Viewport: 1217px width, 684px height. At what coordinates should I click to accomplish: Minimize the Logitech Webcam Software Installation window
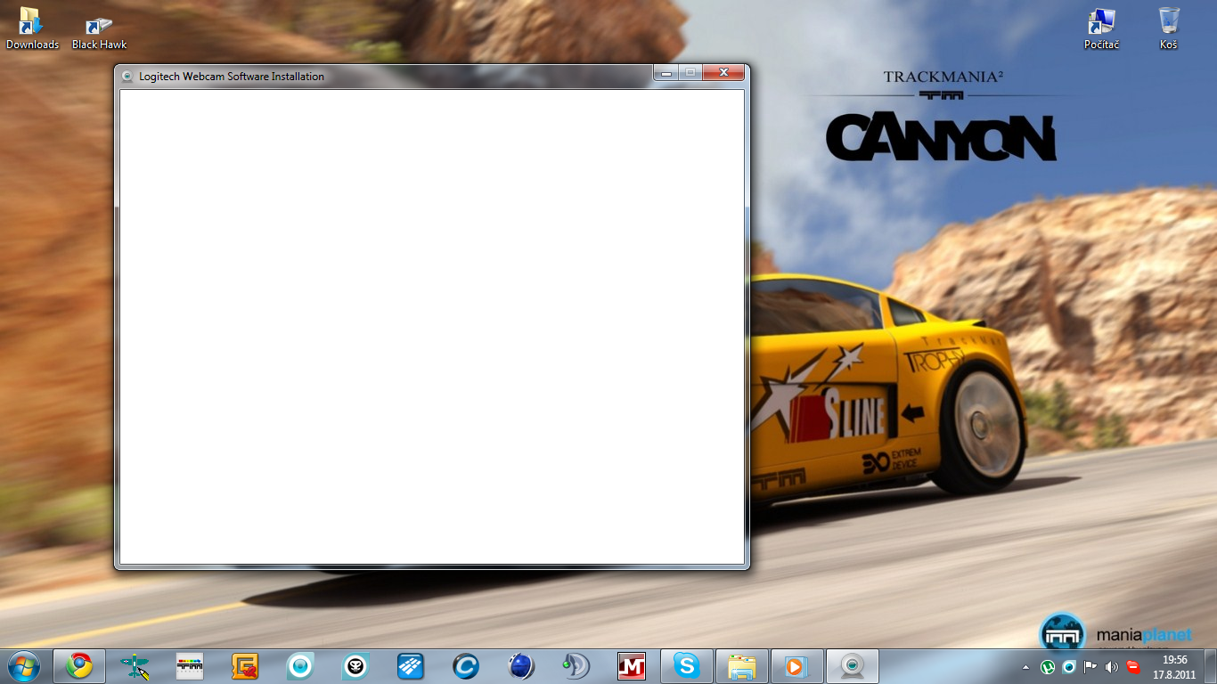(666, 73)
